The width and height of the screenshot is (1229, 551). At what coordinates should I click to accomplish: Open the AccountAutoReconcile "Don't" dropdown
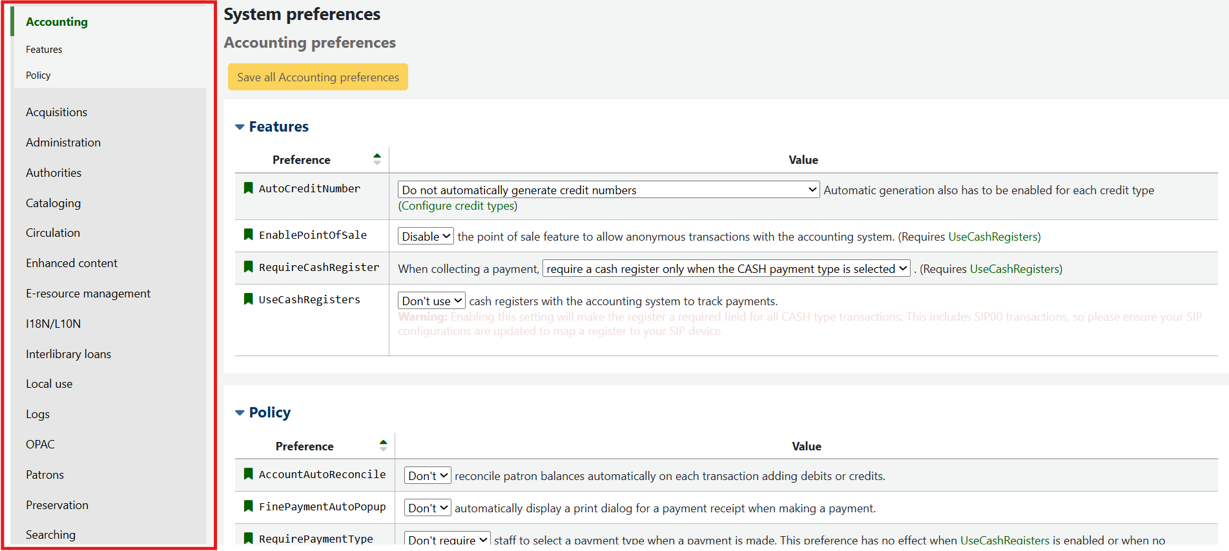coord(428,476)
